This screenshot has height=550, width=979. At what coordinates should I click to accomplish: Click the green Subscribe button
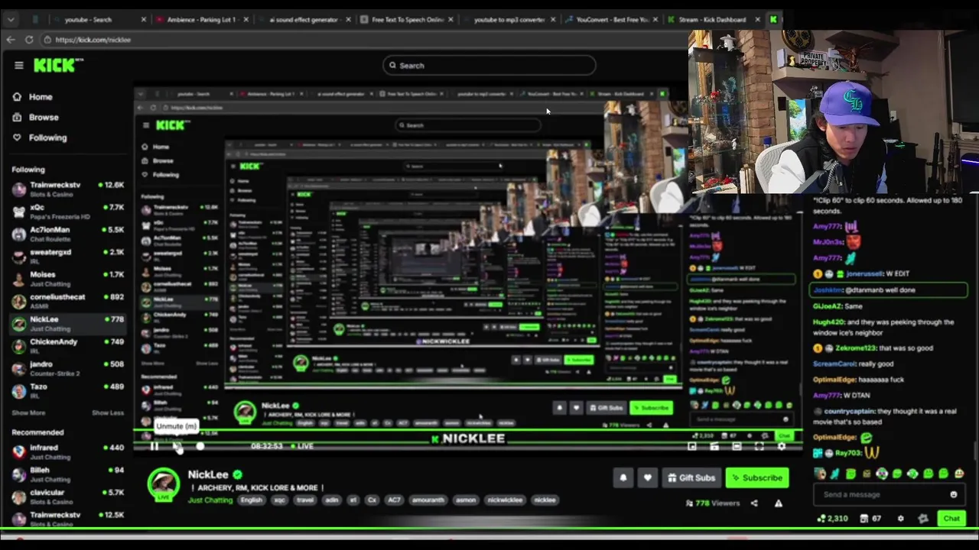click(756, 477)
